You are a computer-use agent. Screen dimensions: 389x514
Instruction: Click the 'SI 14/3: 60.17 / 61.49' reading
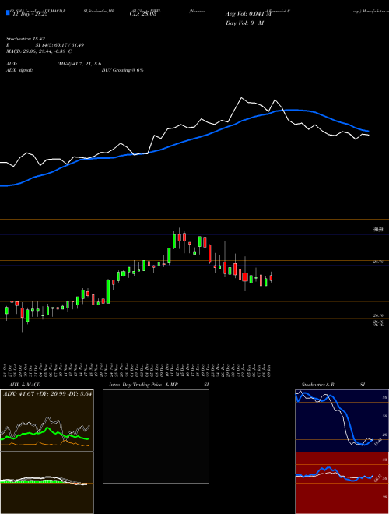pos(60,45)
